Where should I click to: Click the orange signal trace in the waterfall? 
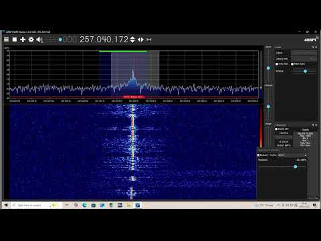pyautogui.click(x=133, y=127)
